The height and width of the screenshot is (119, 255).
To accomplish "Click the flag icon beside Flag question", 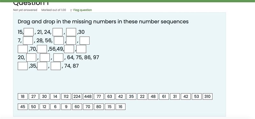I will [71, 10].
